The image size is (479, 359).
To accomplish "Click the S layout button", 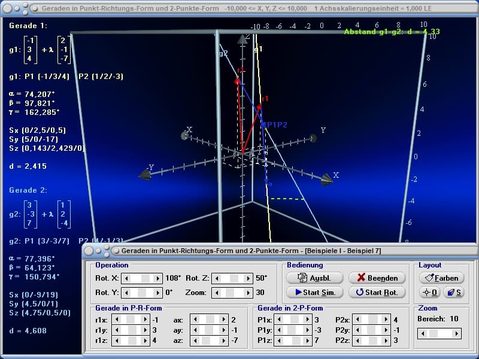I will [454, 292].
